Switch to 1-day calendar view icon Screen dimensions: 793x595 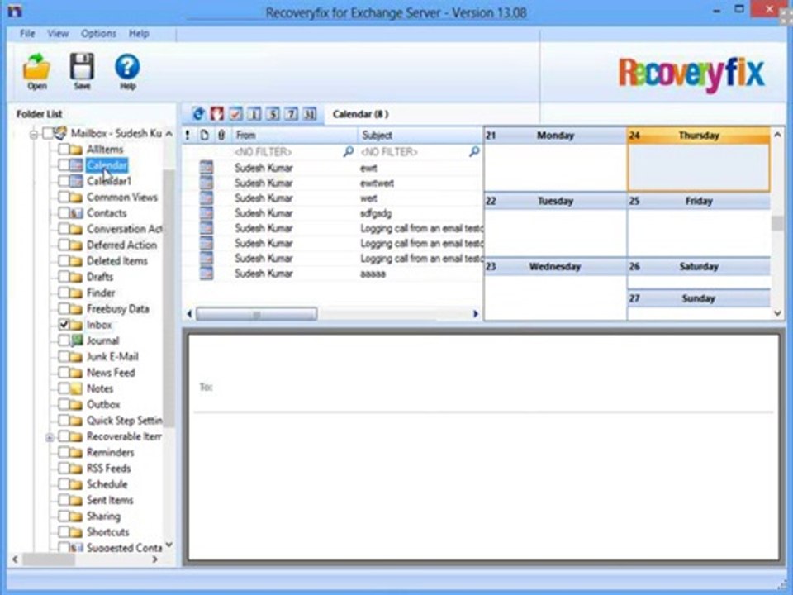click(254, 114)
